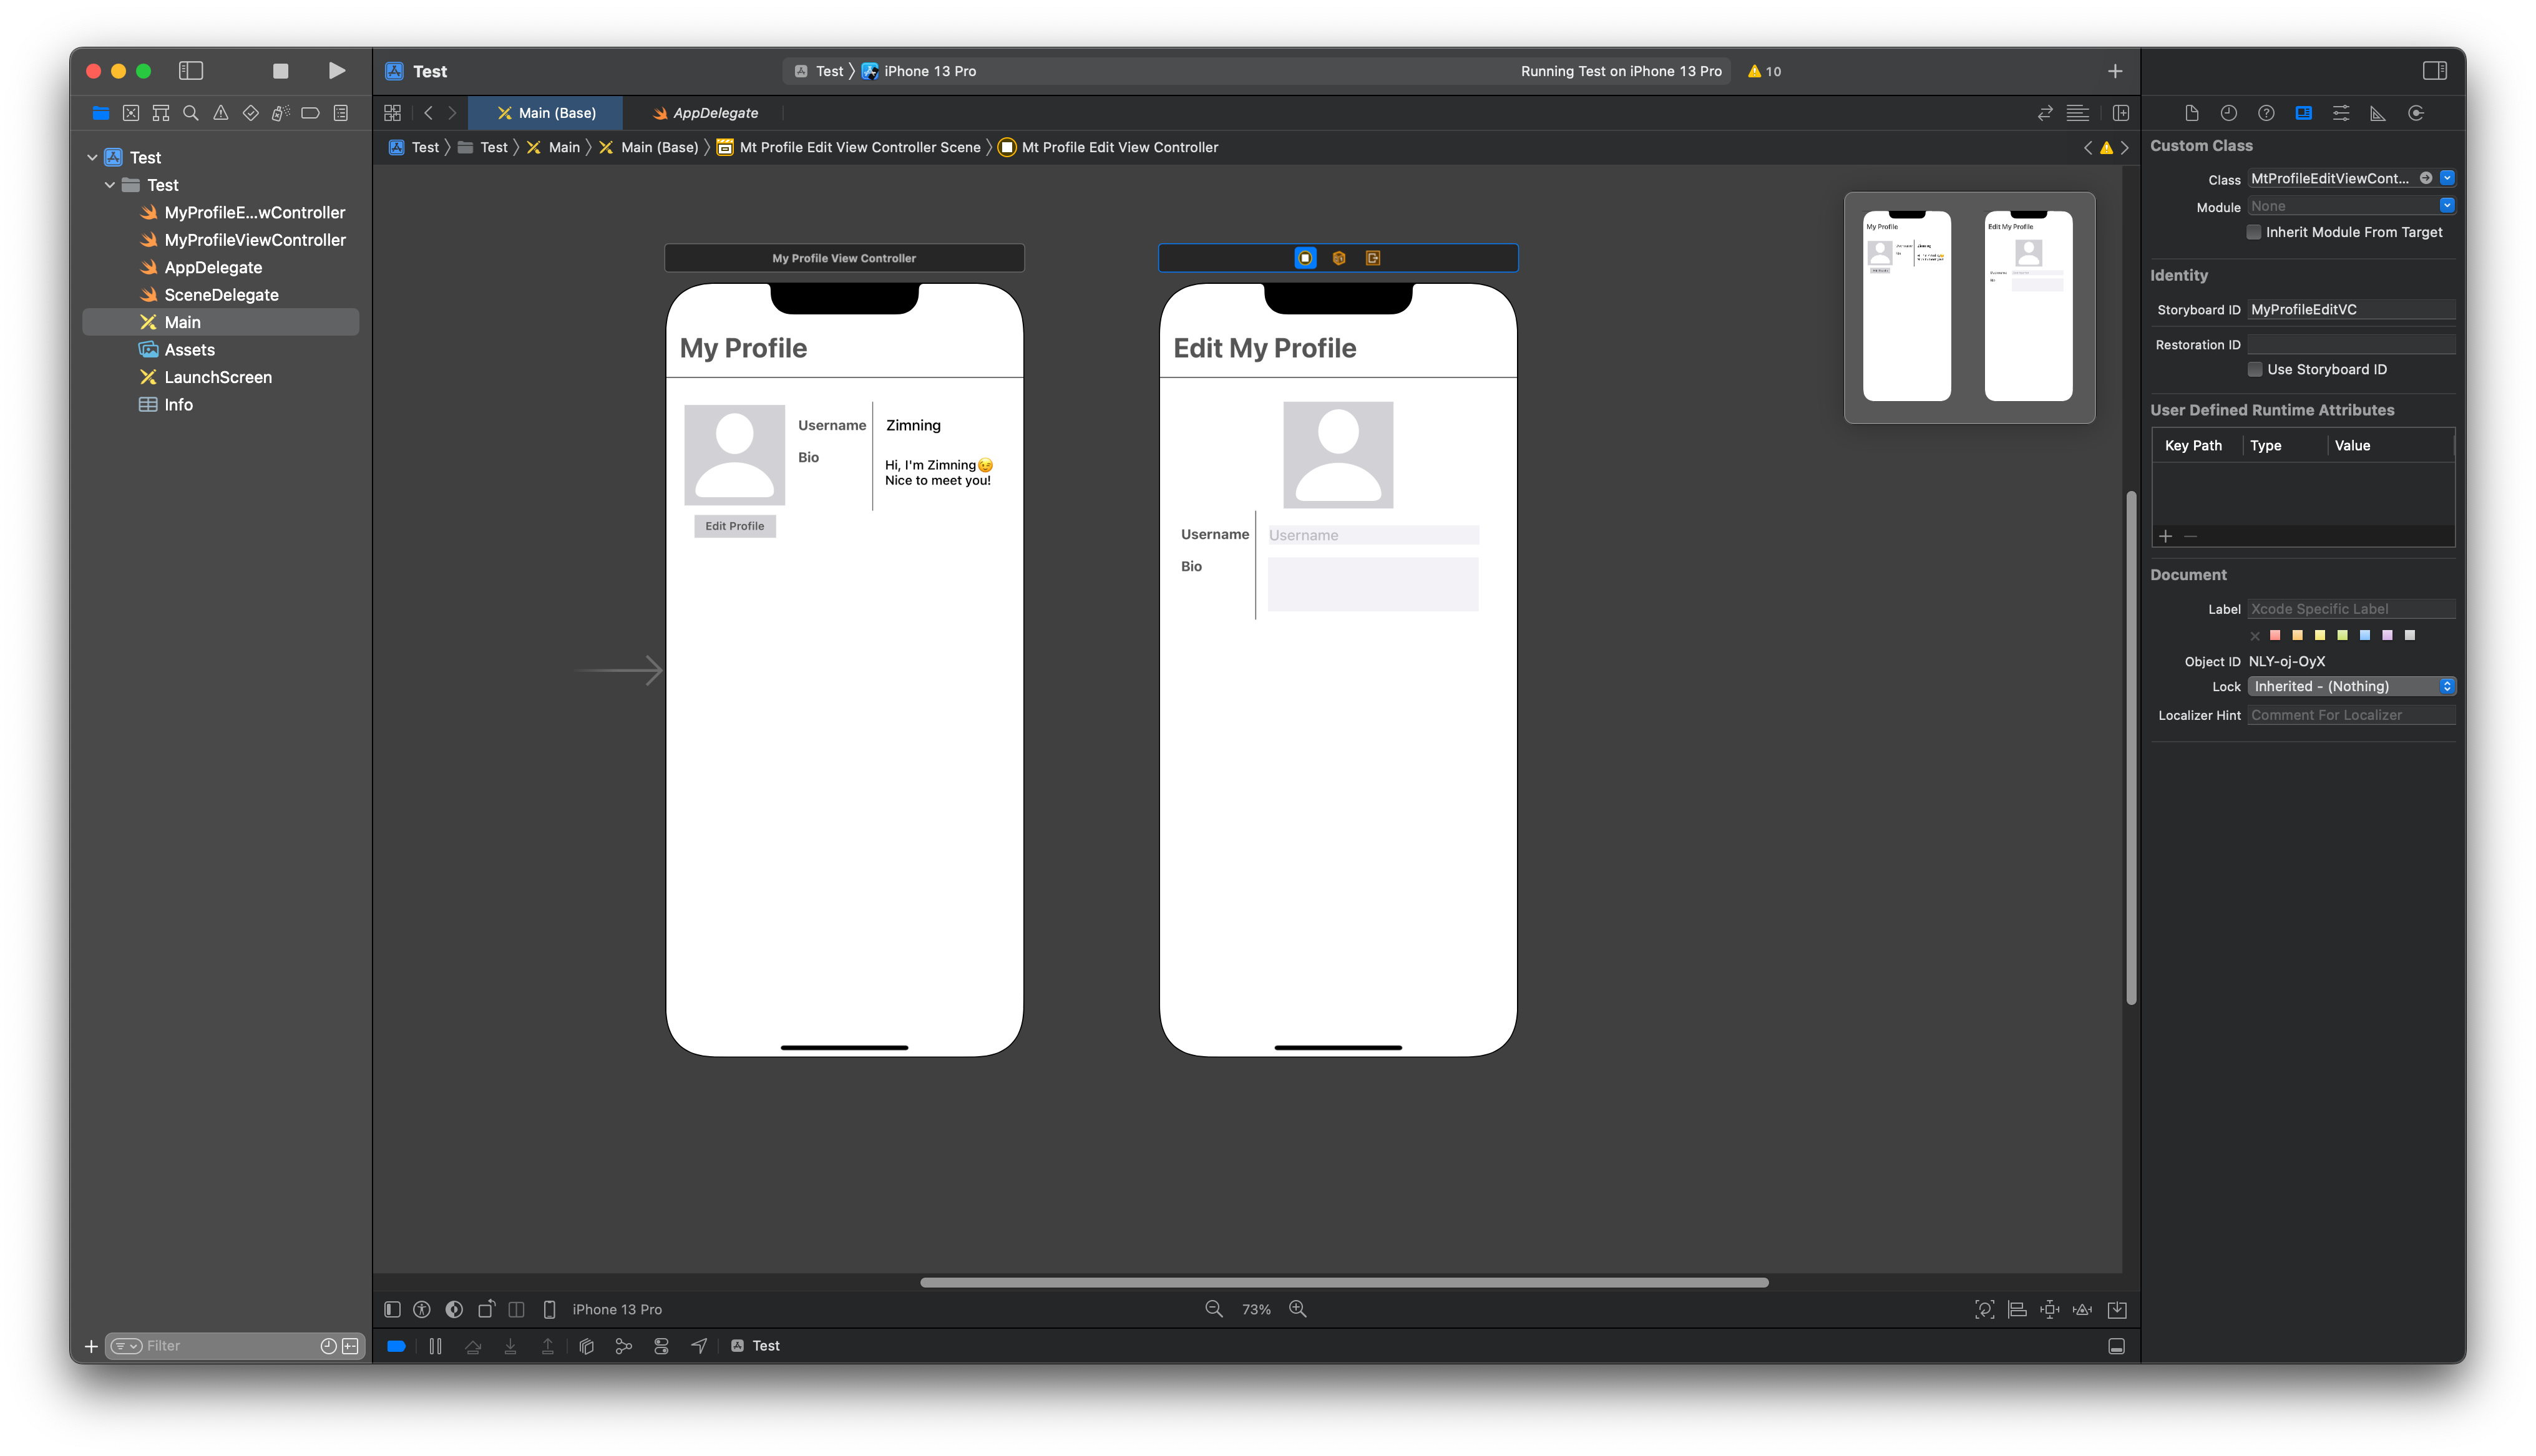Open the Class dropdown arrow
The height and width of the screenshot is (1456, 2536).
coord(2447,178)
